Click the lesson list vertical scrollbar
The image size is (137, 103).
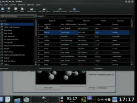coord(36,42)
